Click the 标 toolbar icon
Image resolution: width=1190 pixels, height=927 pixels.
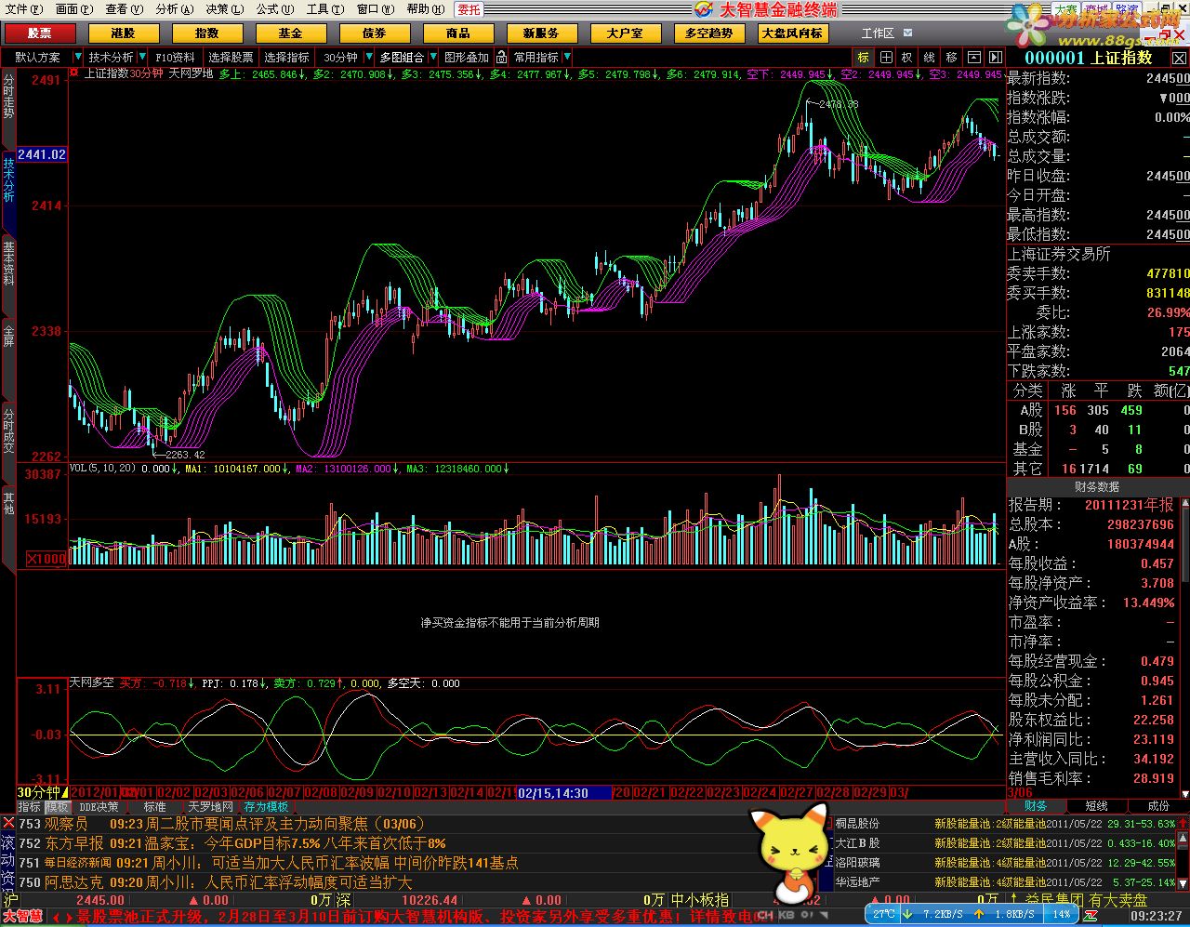coord(864,57)
